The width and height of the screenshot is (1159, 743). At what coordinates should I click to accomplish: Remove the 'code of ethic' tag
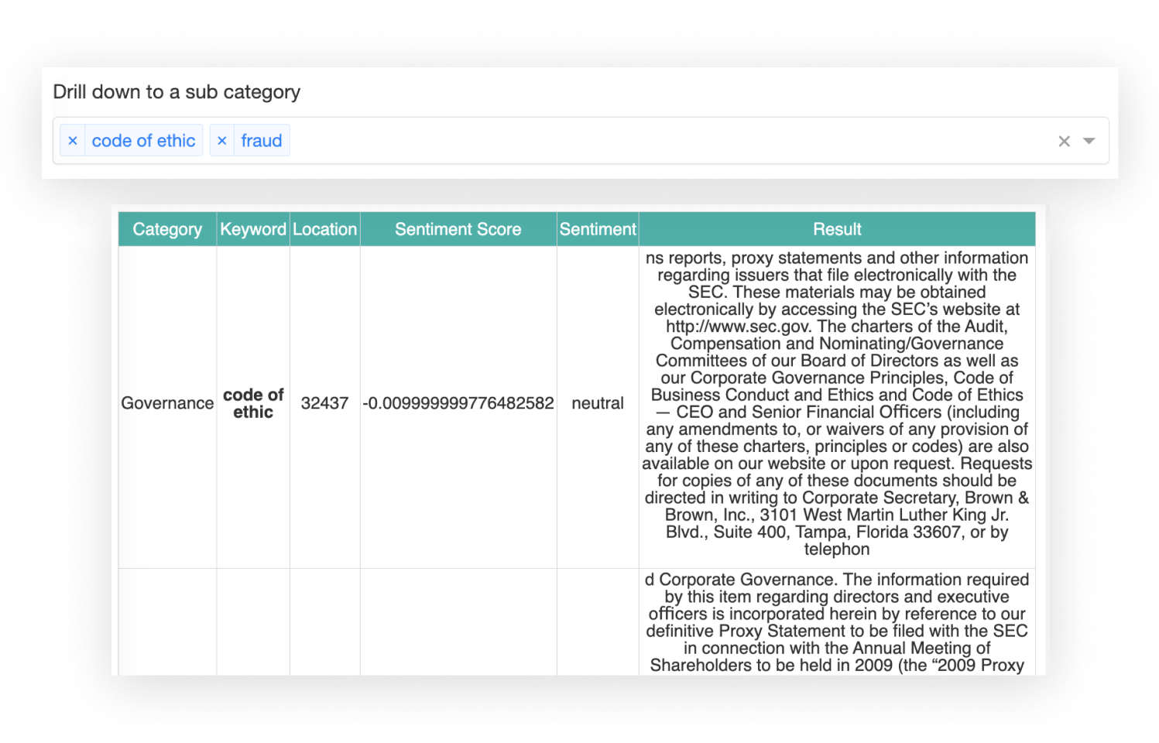[73, 141]
